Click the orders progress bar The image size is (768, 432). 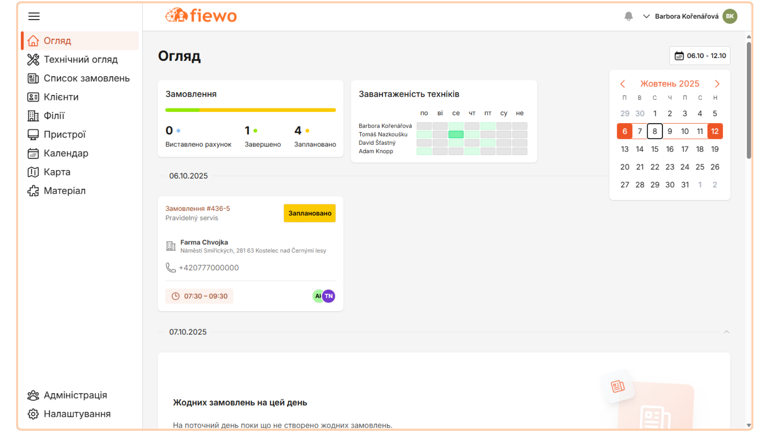(x=250, y=110)
